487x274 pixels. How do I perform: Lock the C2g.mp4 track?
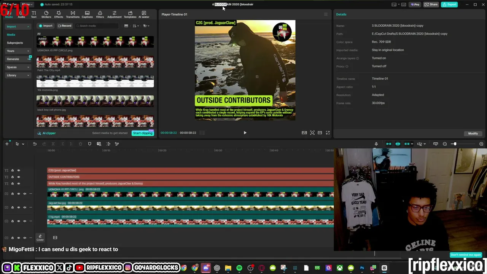12,221
